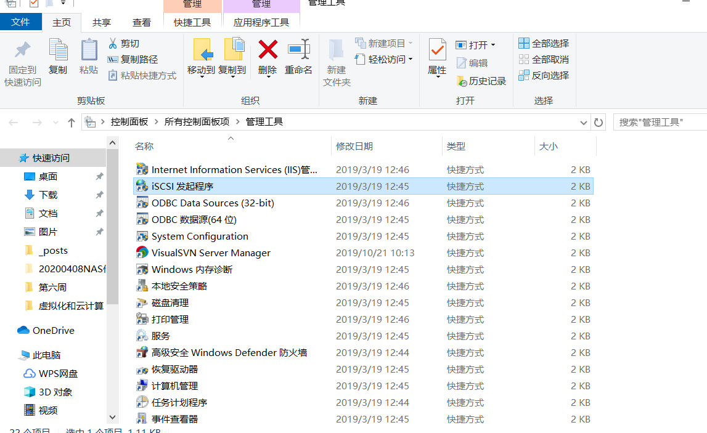The width and height of the screenshot is (707, 433).
Task: Select the Services (服务) gear icon
Action: (142, 336)
